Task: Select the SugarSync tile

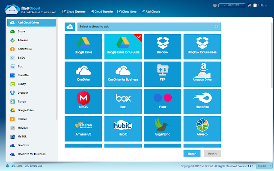Action: (x=163, y=129)
